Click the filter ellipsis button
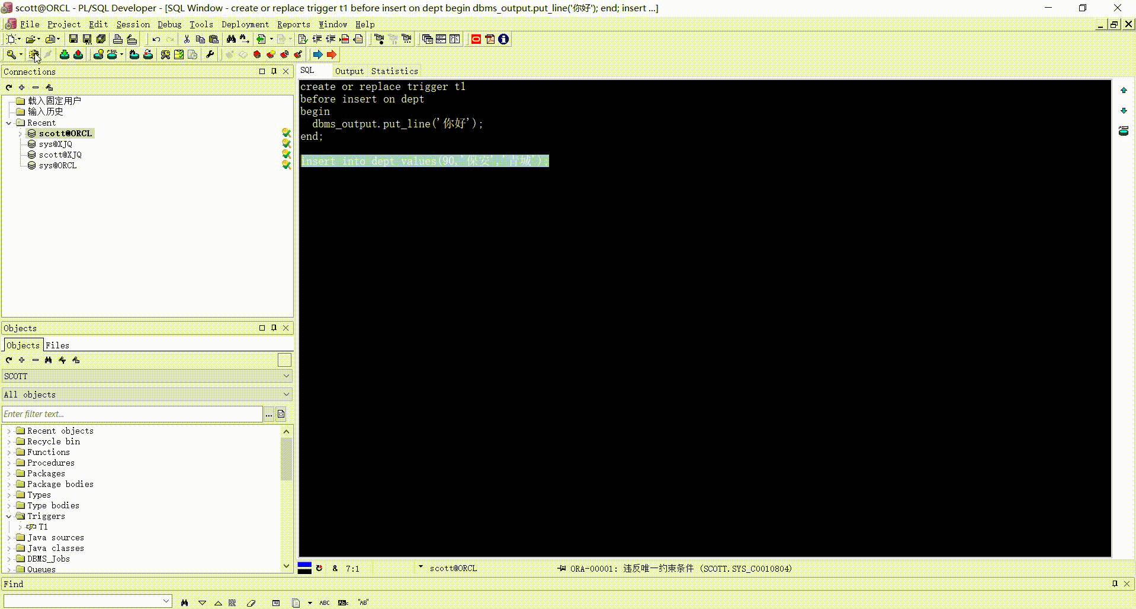The width and height of the screenshot is (1136, 609). click(269, 414)
